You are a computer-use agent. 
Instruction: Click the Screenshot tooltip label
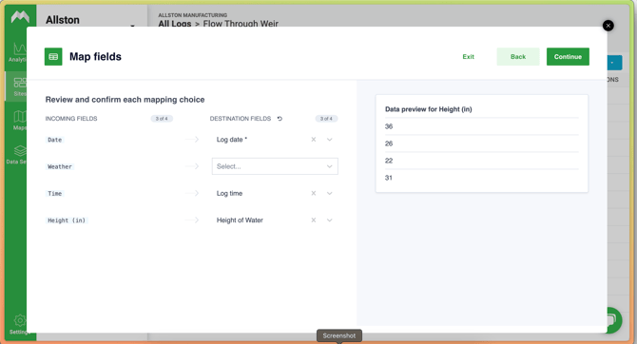click(x=339, y=335)
